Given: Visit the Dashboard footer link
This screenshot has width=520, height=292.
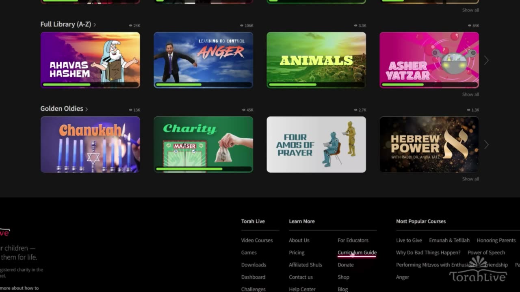Looking at the screenshot, I should [x=253, y=277].
